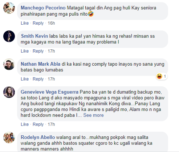Like Genevieve Vega Esguerra's comment
179x152 pixels.
pyautogui.click(x=25, y=124)
